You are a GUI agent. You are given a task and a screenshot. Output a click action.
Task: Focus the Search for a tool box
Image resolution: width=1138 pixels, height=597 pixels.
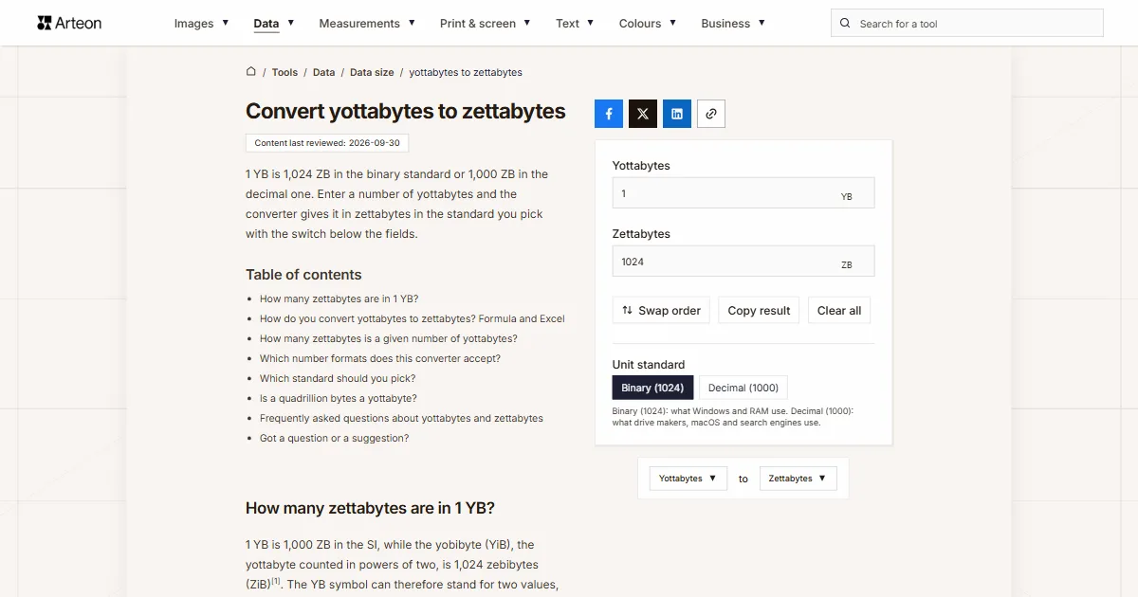point(967,24)
